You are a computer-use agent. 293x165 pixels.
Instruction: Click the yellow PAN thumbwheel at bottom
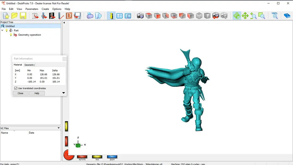(x=97, y=157)
